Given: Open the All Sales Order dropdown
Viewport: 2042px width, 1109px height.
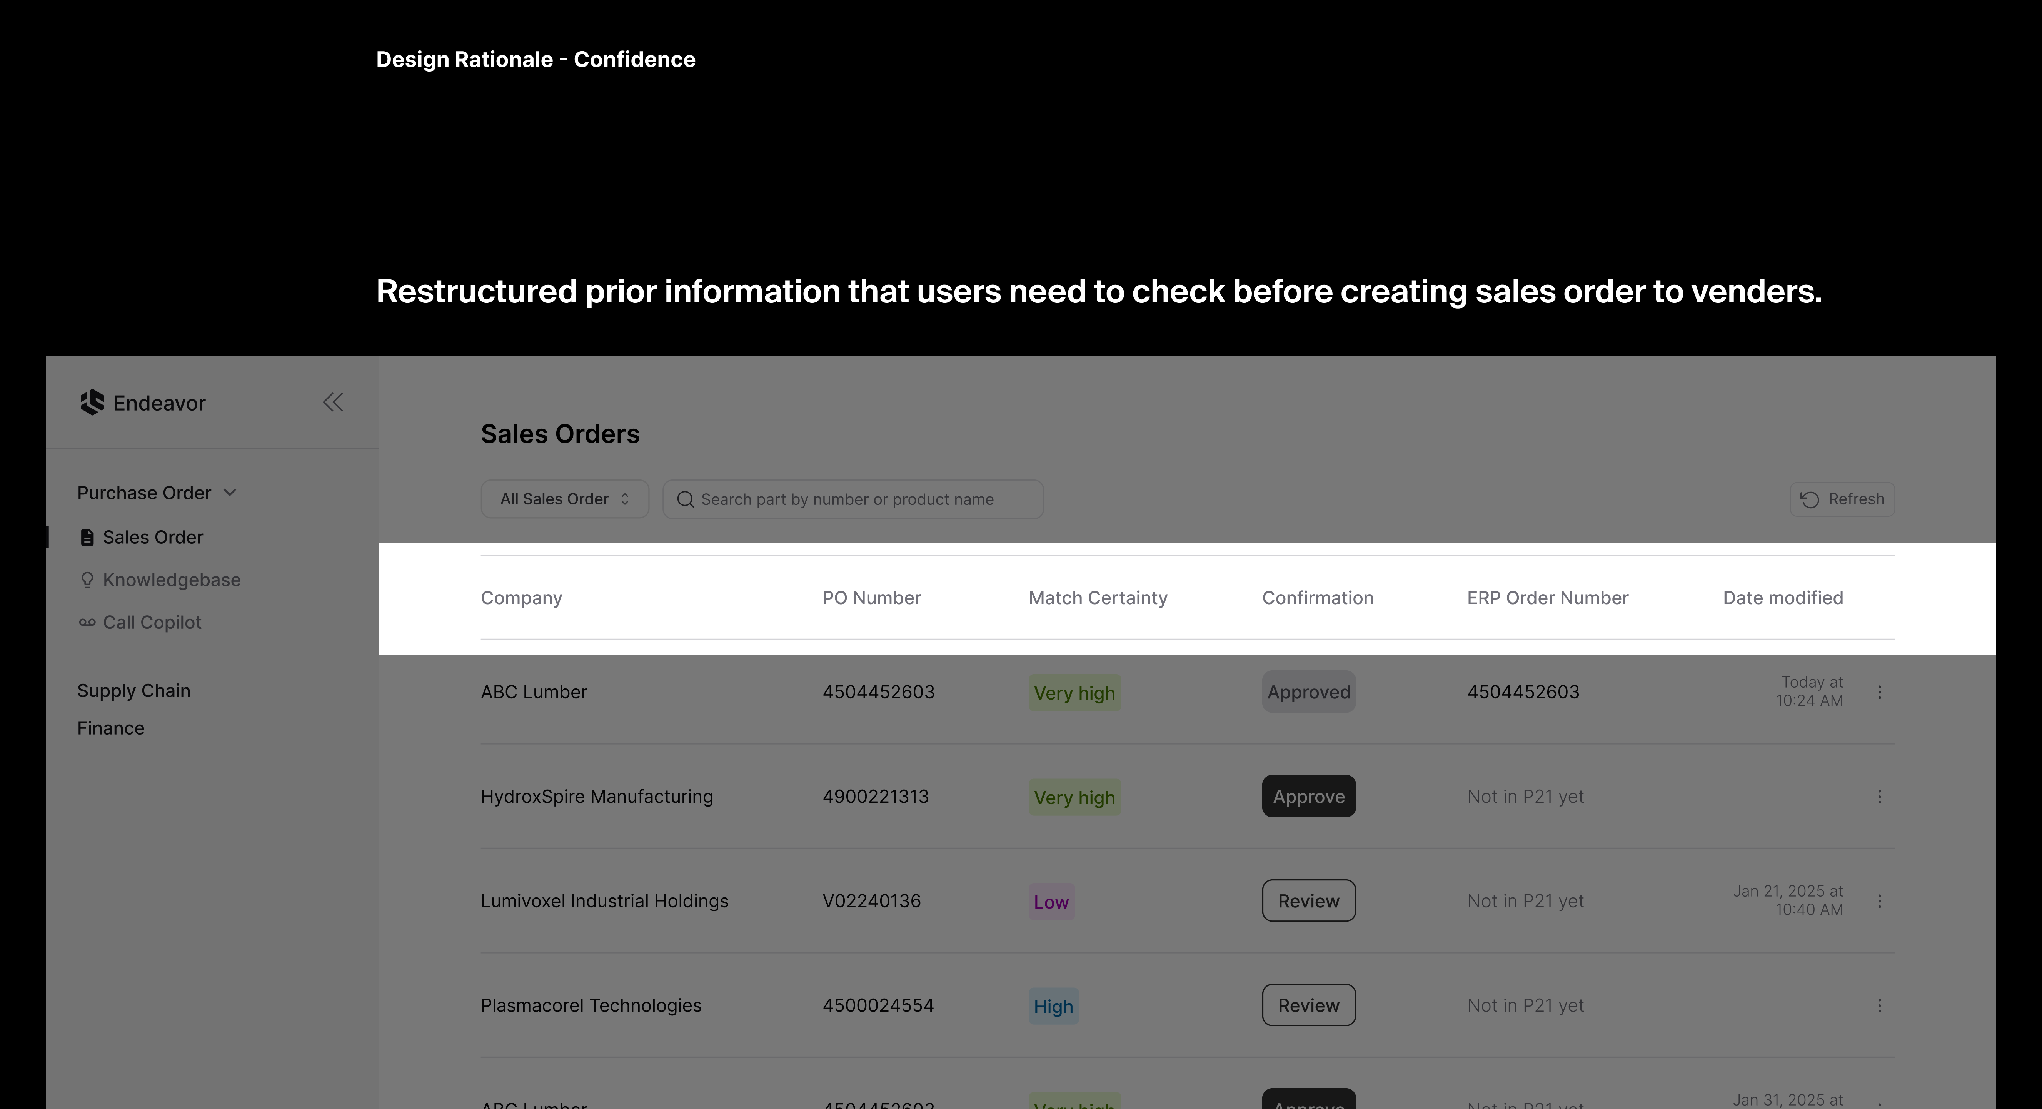Looking at the screenshot, I should click(564, 499).
